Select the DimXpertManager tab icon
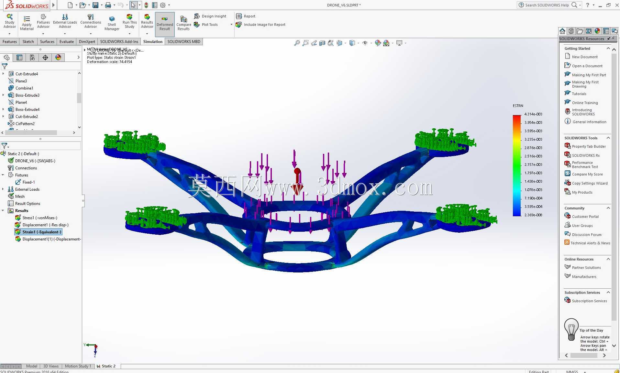The width and height of the screenshot is (620, 373). pyautogui.click(x=45, y=58)
